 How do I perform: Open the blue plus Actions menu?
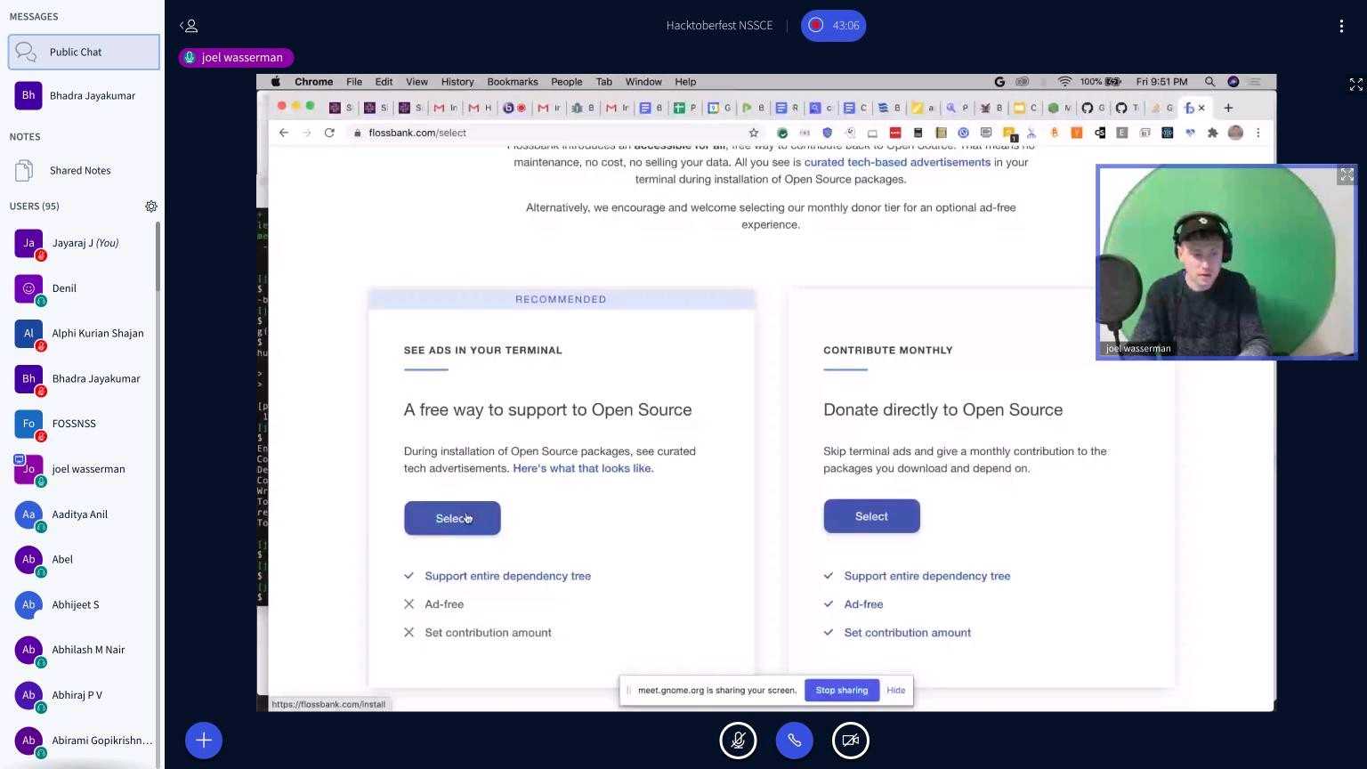point(204,741)
